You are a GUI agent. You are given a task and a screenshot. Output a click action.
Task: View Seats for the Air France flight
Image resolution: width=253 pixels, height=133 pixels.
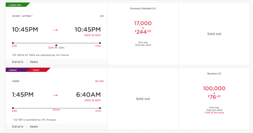[34, 62]
